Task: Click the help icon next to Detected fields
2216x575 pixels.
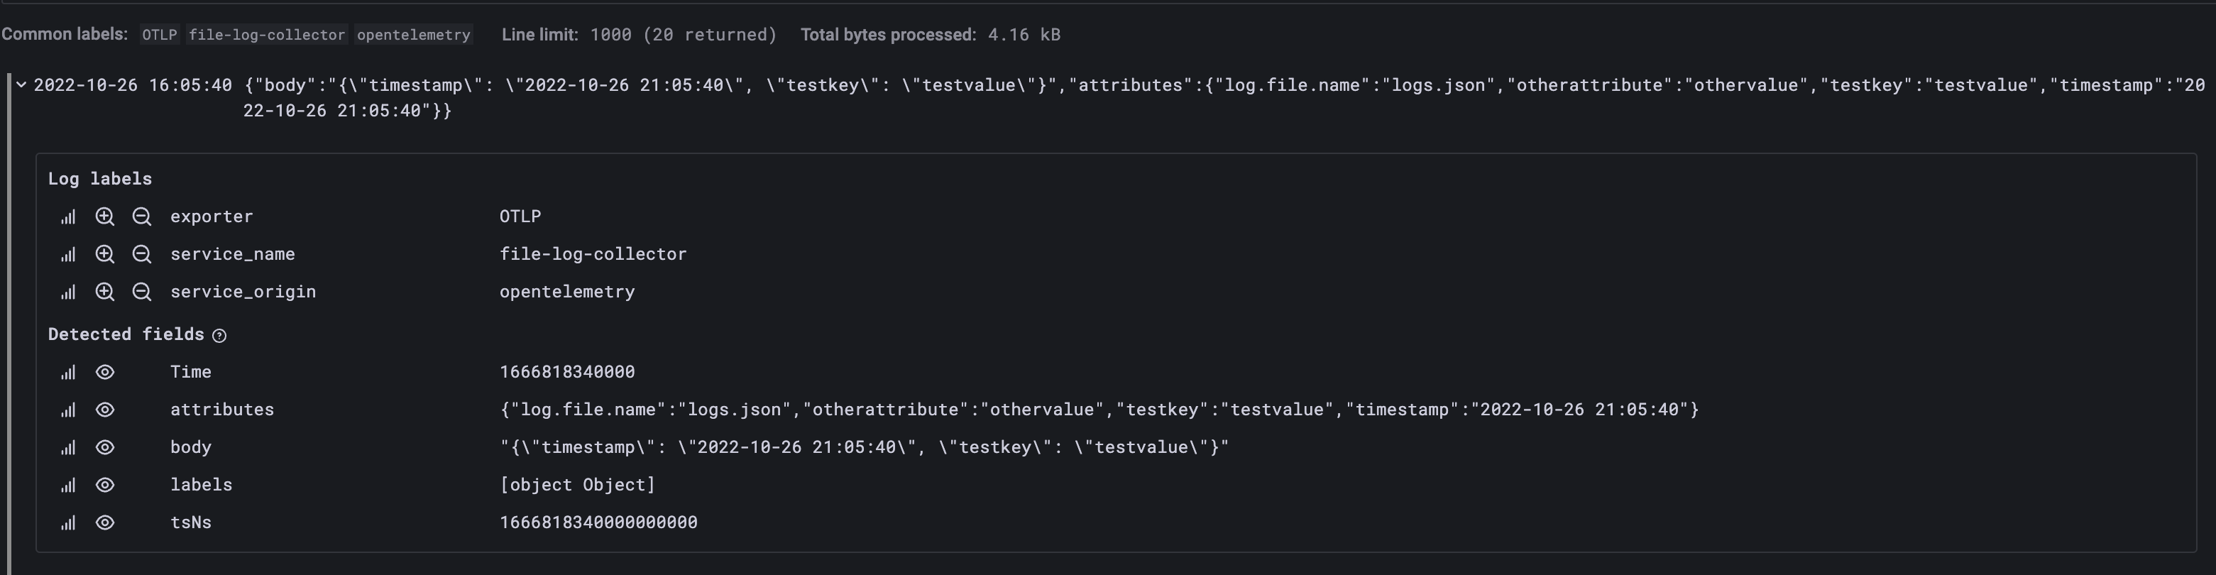Action: 220,336
